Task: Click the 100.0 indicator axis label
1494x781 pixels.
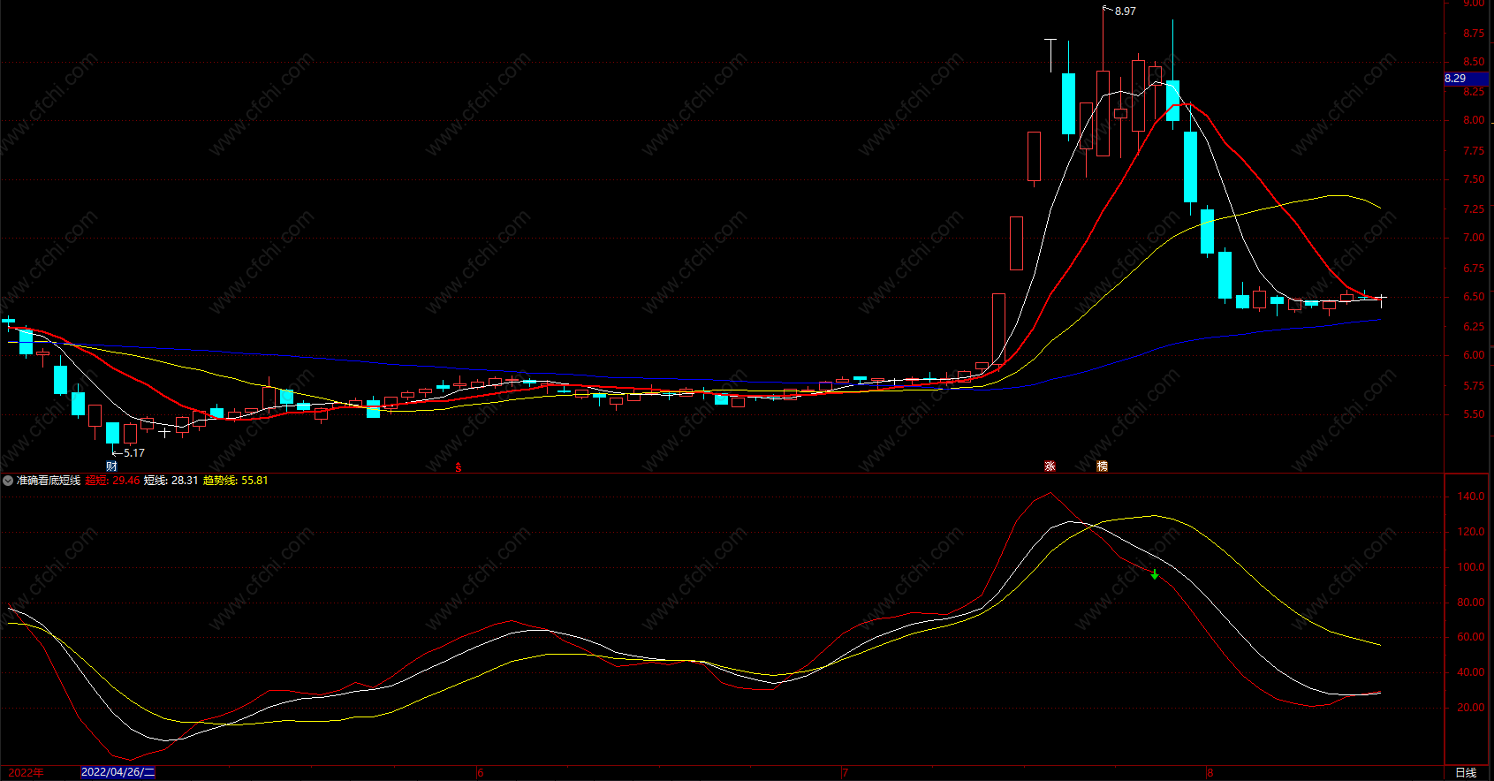Action: pyautogui.click(x=1471, y=567)
